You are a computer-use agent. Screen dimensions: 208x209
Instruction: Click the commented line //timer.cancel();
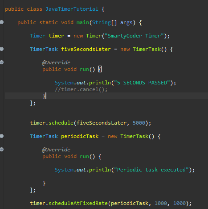click(81, 89)
